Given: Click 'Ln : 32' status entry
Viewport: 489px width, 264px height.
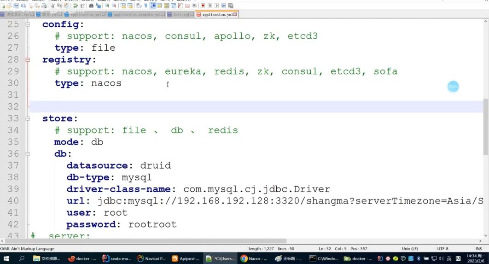Looking at the screenshot, I should [x=325, y=249].
